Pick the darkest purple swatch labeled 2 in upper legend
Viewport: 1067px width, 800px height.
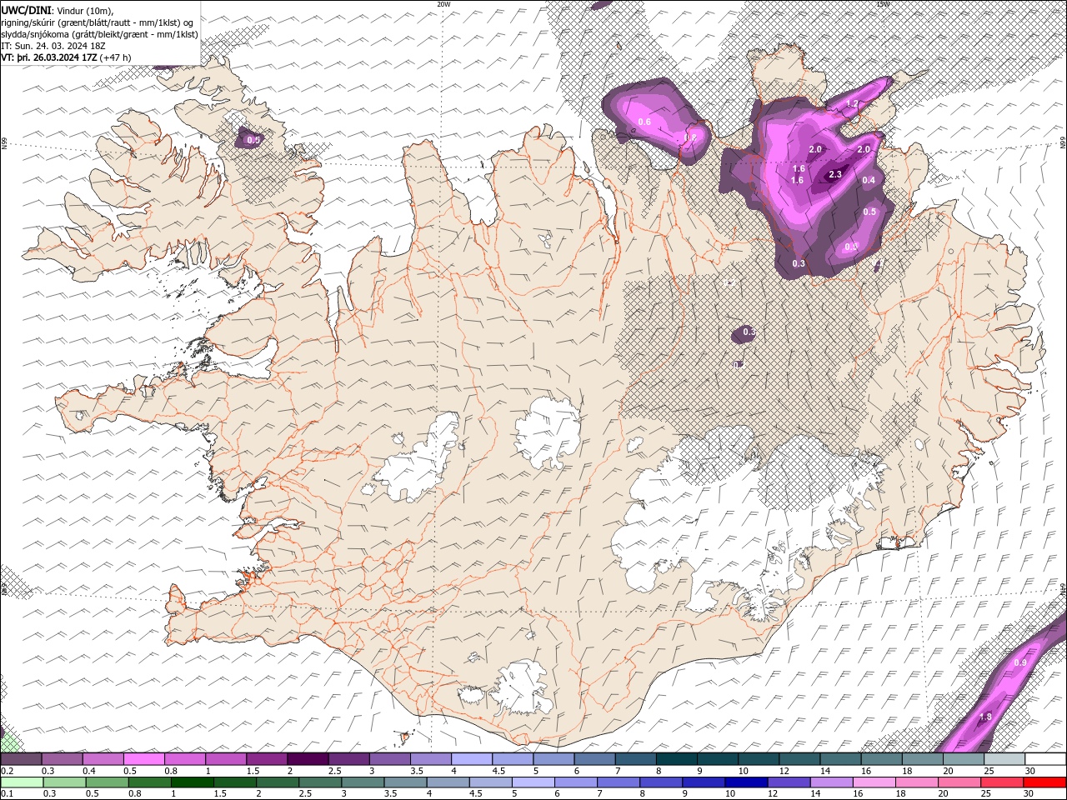pos(307,759)
